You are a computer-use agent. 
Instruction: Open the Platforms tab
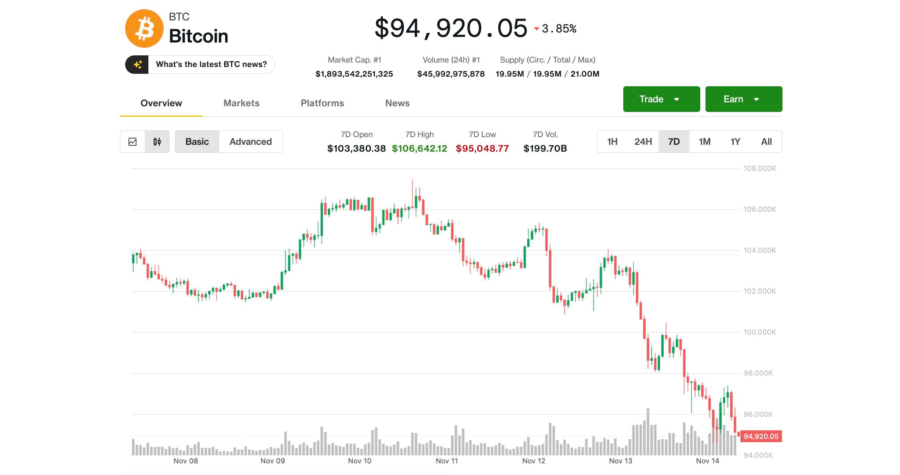tap(322, 103)
